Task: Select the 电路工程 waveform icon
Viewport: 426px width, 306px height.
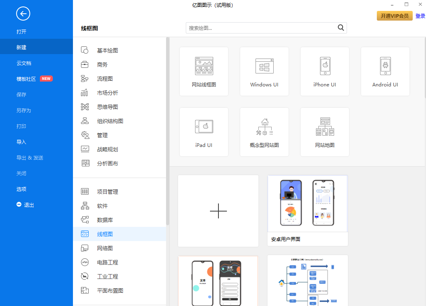Action: click(x=85, y=262)
